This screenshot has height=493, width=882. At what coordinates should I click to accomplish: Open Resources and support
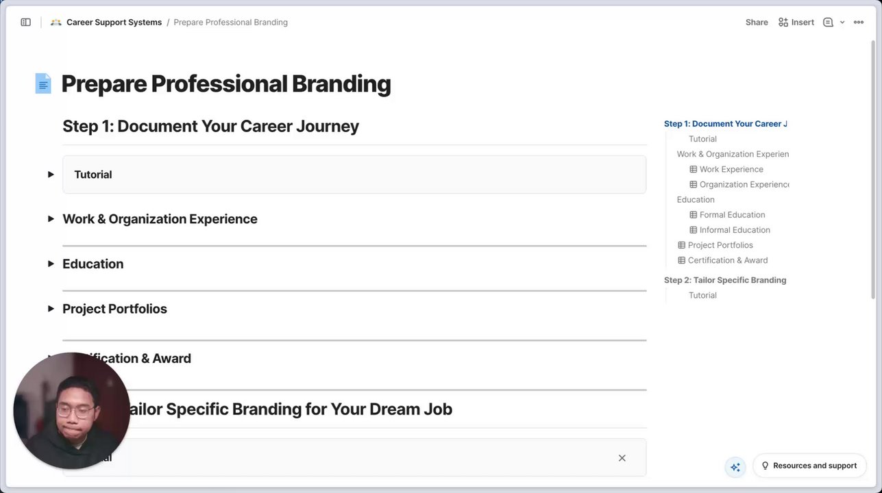pos(809,466)
